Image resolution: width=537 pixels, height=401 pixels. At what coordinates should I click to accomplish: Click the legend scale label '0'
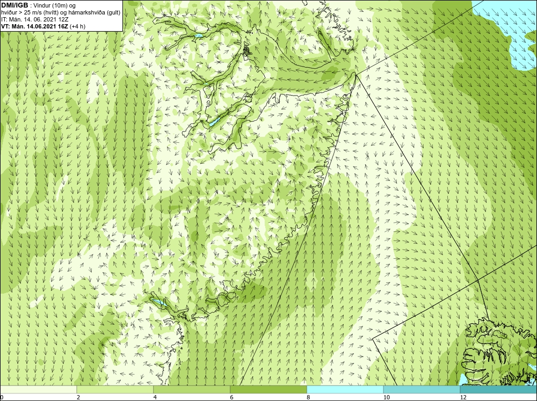tap(2, 397)
